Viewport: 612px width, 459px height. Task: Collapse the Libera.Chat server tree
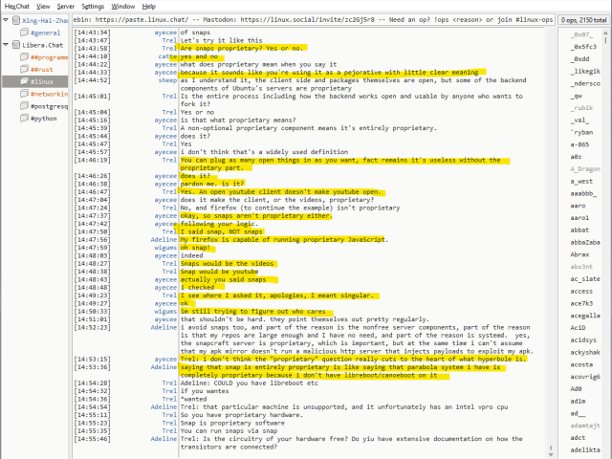[x=6, y=45]
